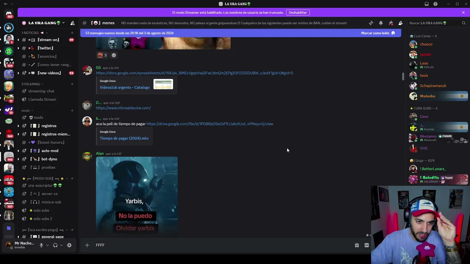
Task: Click the invite people icon beside server name
Action: (x=72, y=23)
